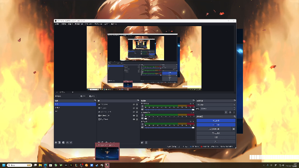Open the Help menu in OBS
Screen dimensions: 299x168
point(114,24)
